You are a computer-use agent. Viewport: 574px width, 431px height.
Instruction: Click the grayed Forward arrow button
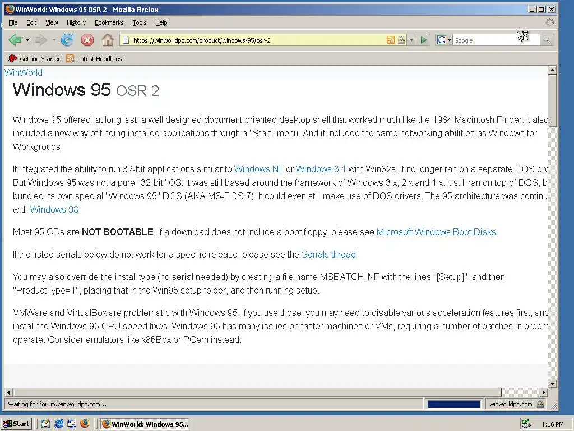[41, 40]
